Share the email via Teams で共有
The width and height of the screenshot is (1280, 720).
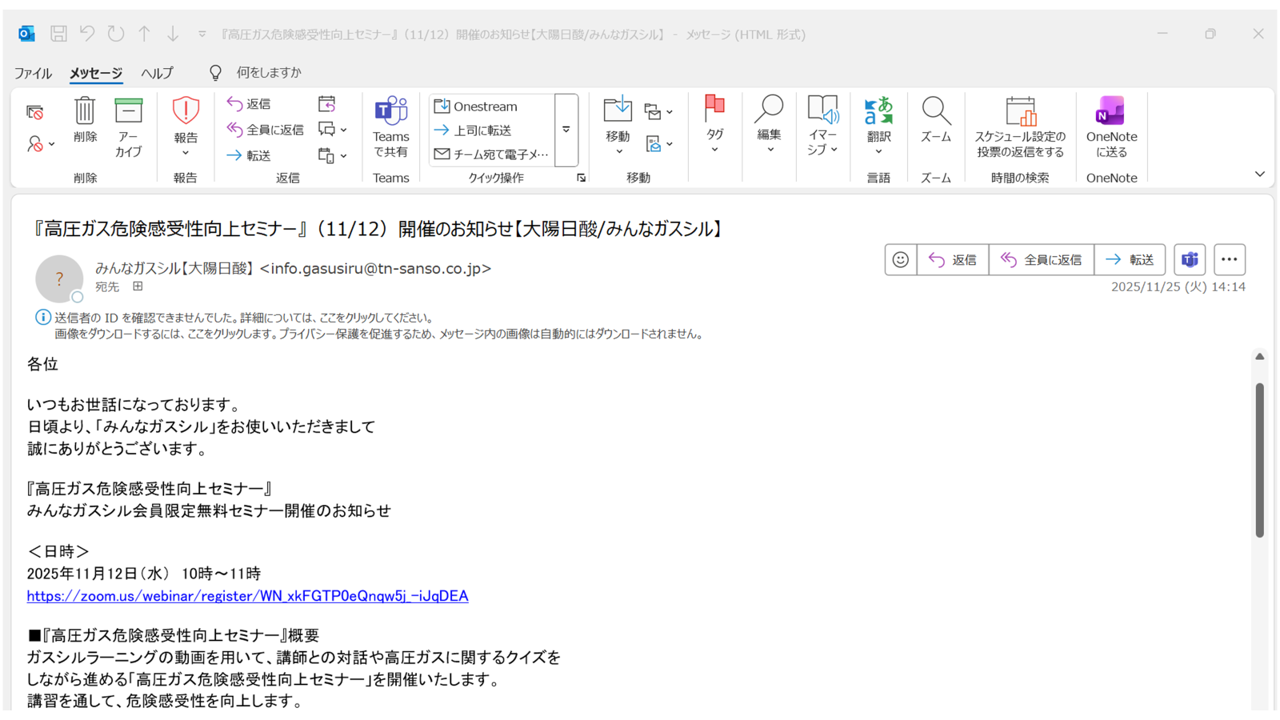391,126
